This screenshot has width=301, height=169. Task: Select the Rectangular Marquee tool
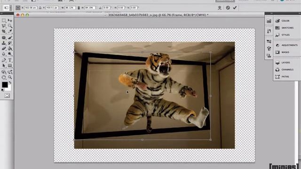coord(4,20)
